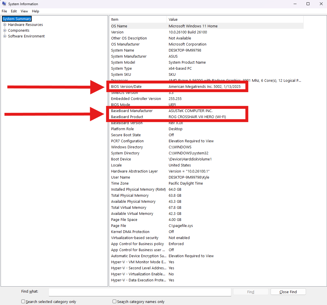Select the System Manufacturer row

207,56
